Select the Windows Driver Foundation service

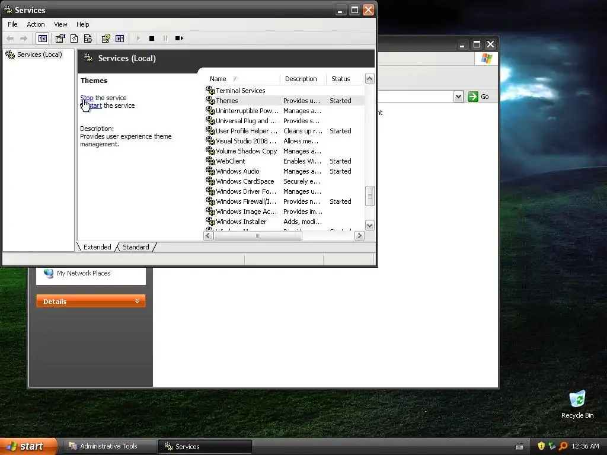[x=285, y=191]
